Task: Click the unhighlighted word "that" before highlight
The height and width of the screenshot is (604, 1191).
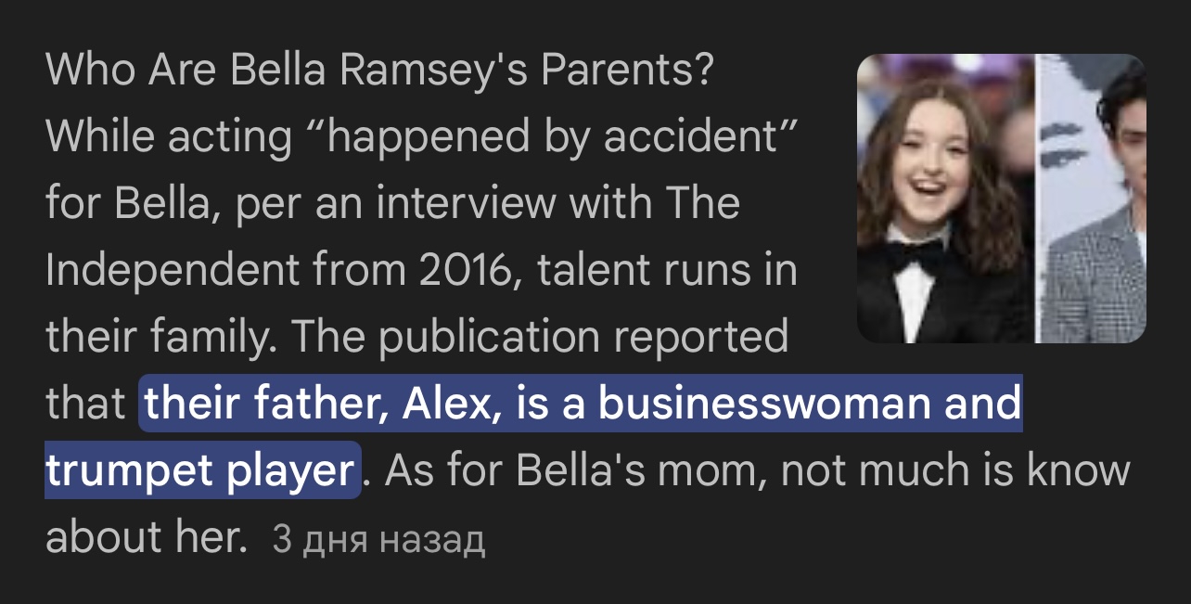Action: click(85, 404)
